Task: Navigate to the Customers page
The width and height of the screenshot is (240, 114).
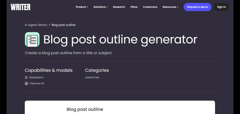Action: click(150, 7)
